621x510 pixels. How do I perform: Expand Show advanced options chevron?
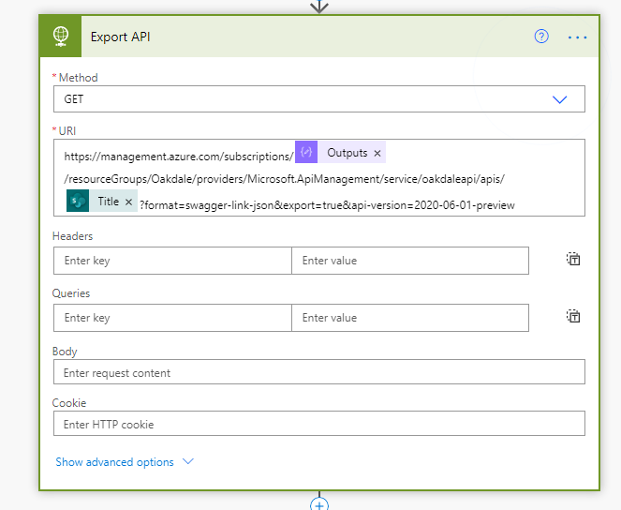187,461
